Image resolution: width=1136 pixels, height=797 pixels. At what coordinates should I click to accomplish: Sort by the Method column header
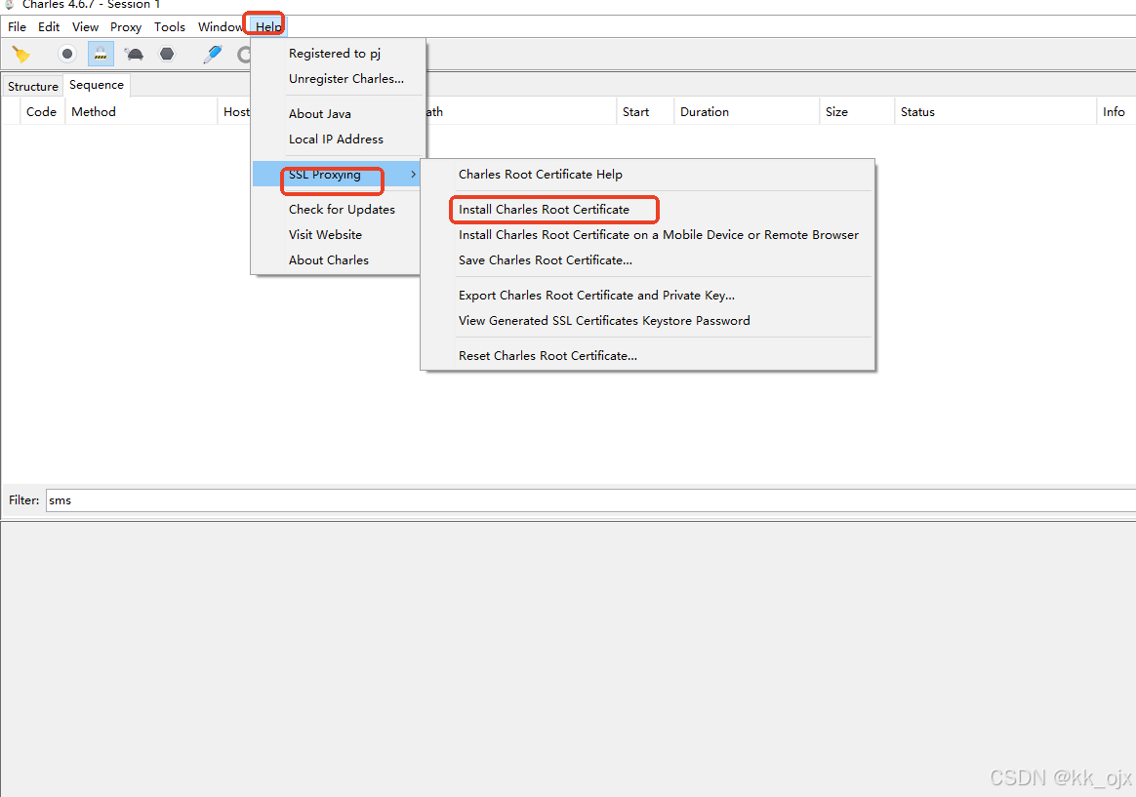pos(142,111)
